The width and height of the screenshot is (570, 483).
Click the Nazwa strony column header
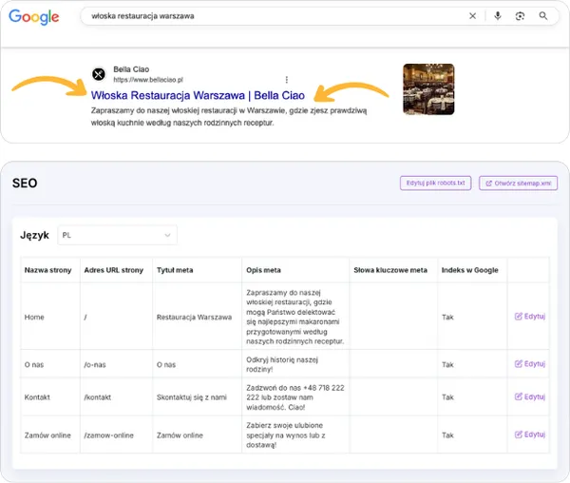(x=48, y=270)
